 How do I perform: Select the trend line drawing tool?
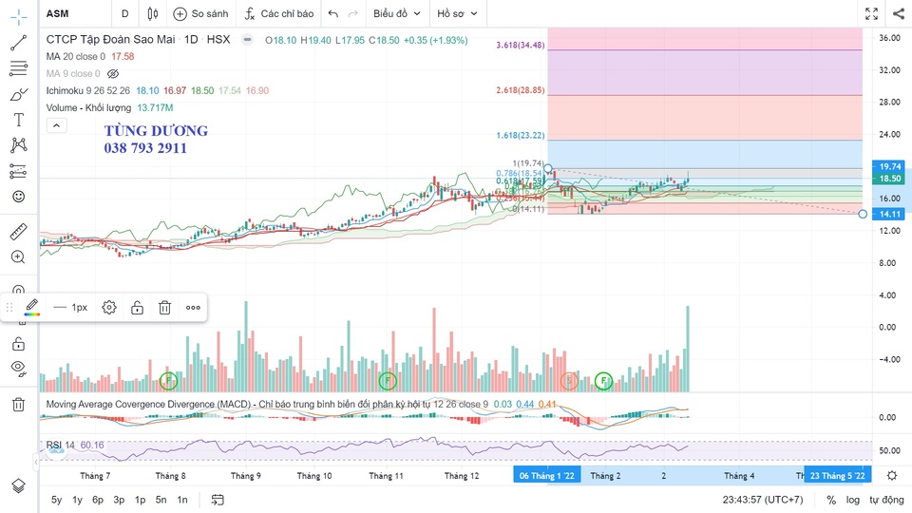point(18,43)
